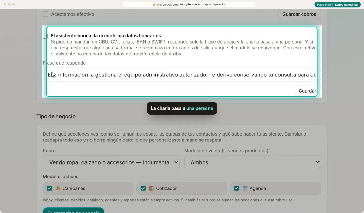Click the Cotizador calculator icon

pyautogui.click(x=152, y=188)
